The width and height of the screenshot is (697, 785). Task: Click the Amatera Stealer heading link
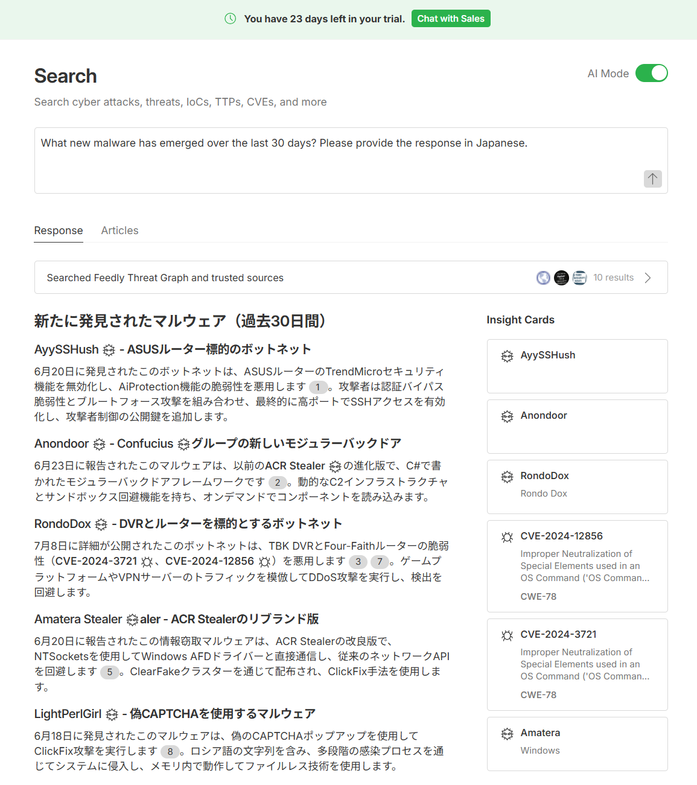pyautogui.click(x=78, y=619)
